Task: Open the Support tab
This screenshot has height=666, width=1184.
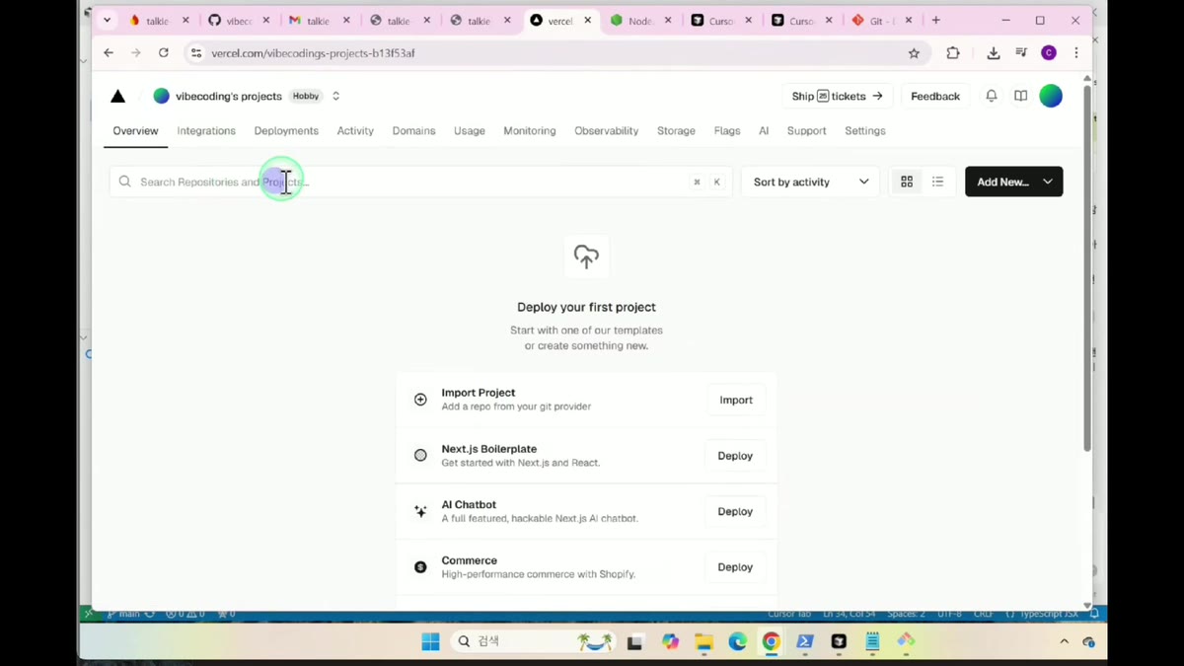Action: pyautogui.click(x=806, y=130)
